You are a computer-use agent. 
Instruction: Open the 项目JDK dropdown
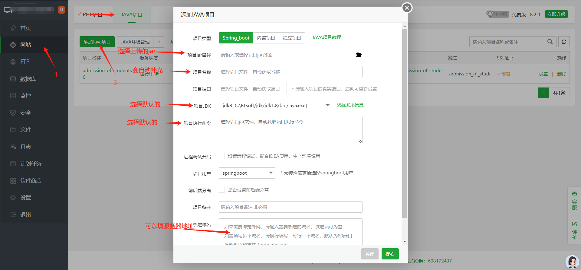click(x=275, y=106)
